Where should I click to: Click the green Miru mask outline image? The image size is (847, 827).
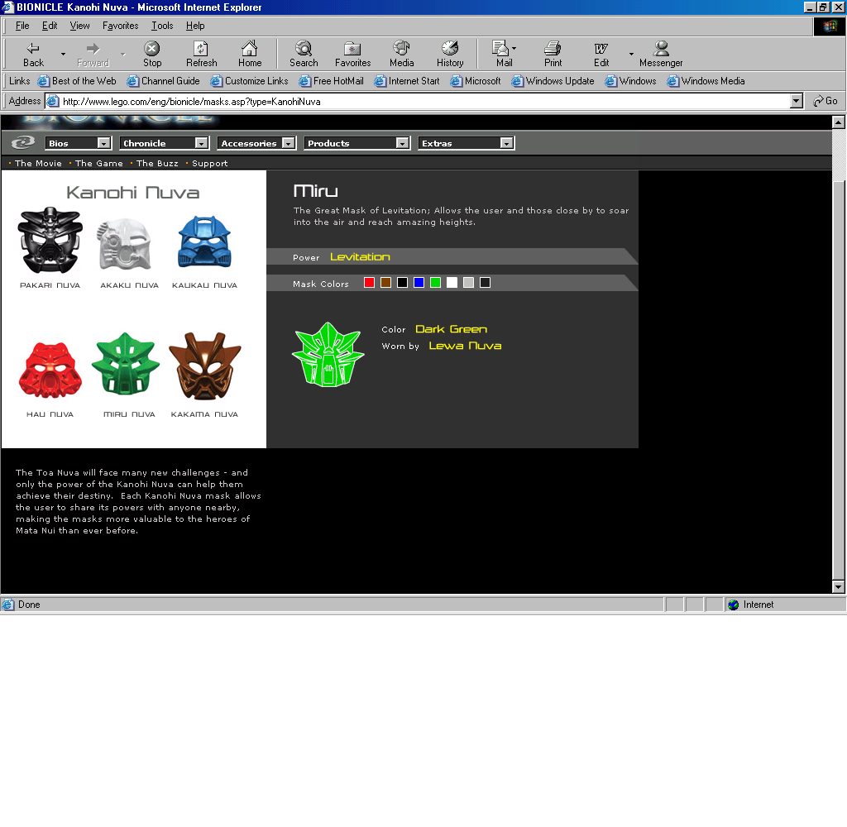click(x=328, y=354)
